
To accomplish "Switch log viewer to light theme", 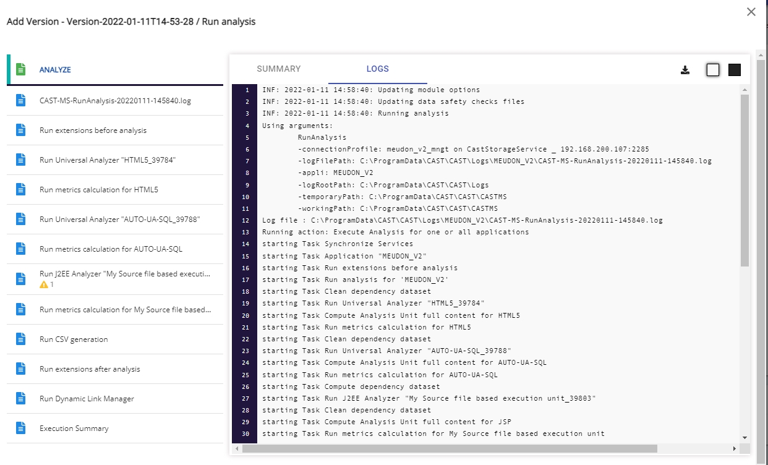I will (x=713, y=70).
